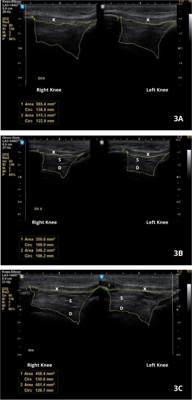This screenshot has width=192, height=400.
Task: Click the blue S active-side icon in panel 3B
Action: pos(22,143)
